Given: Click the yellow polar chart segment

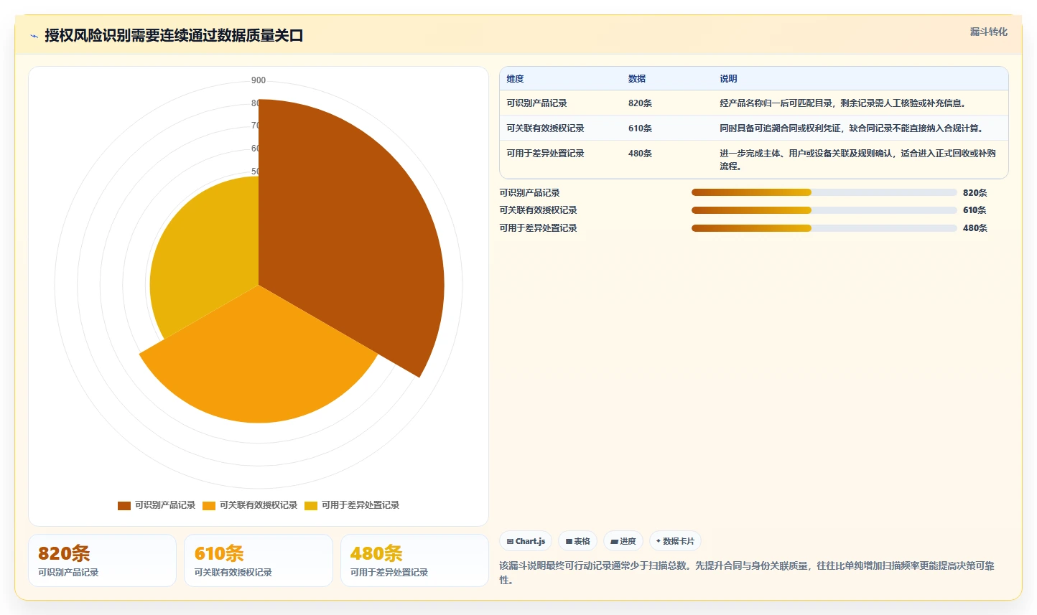Looking at the screenshot, I should [x=208, y=251].
